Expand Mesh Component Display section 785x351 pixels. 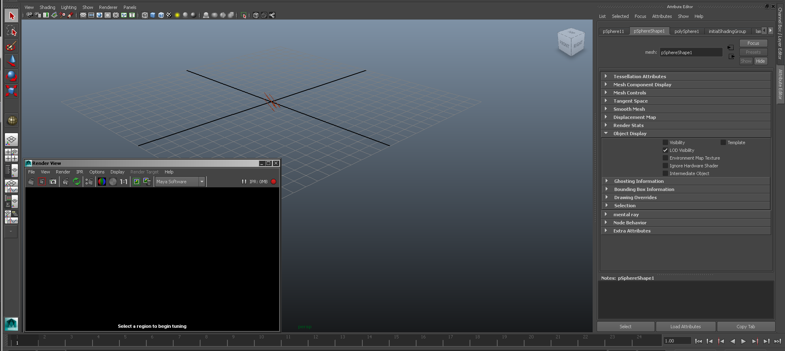pos(686,85)
